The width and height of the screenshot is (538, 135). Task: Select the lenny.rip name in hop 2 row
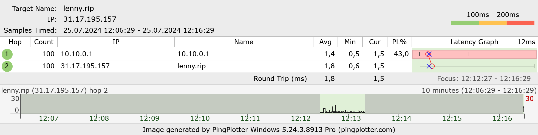[191, 66]
